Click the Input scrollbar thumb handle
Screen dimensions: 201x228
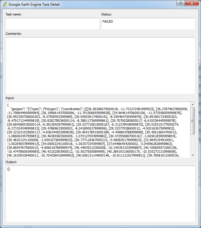(193, 121)
